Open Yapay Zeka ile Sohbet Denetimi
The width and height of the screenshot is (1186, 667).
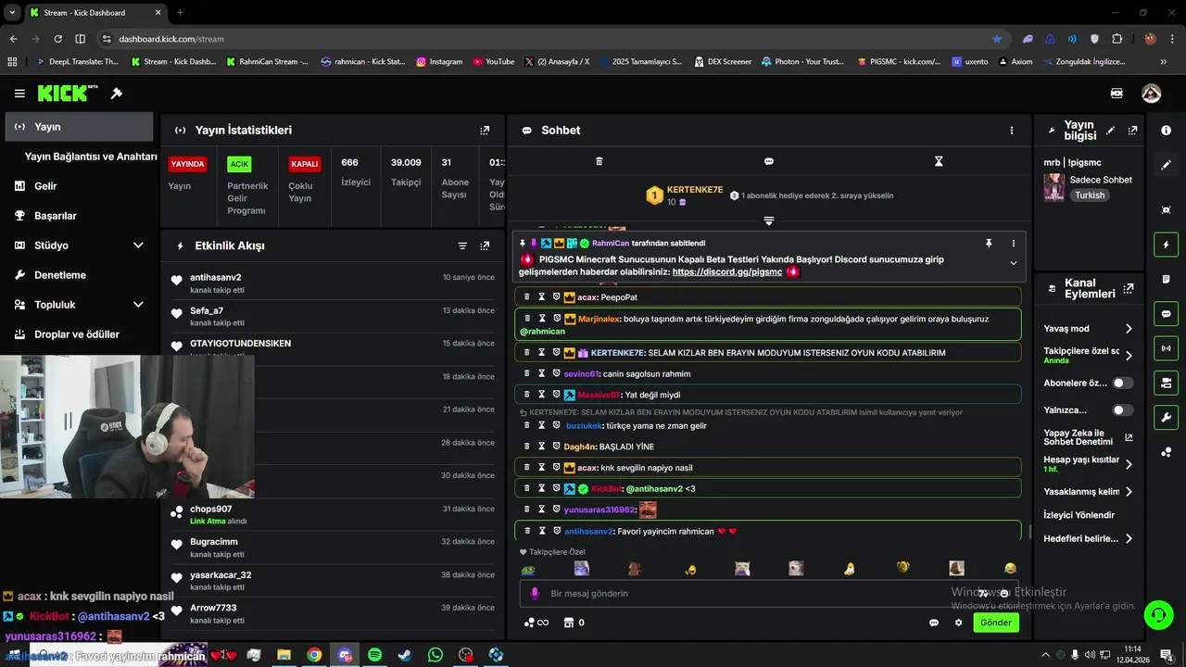[x=1088, y=437]
